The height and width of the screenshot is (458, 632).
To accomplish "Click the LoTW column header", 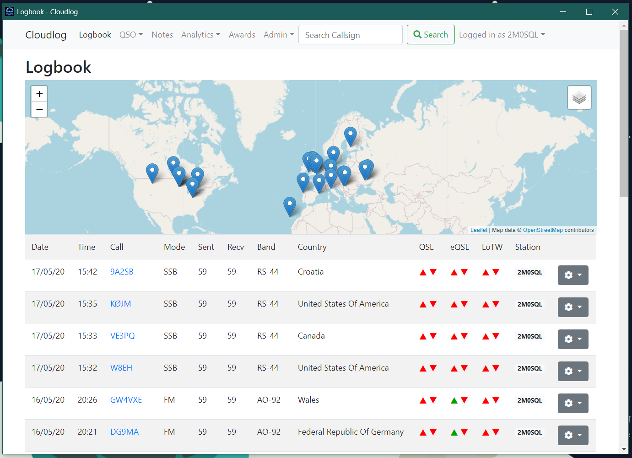I will [492, 247].
